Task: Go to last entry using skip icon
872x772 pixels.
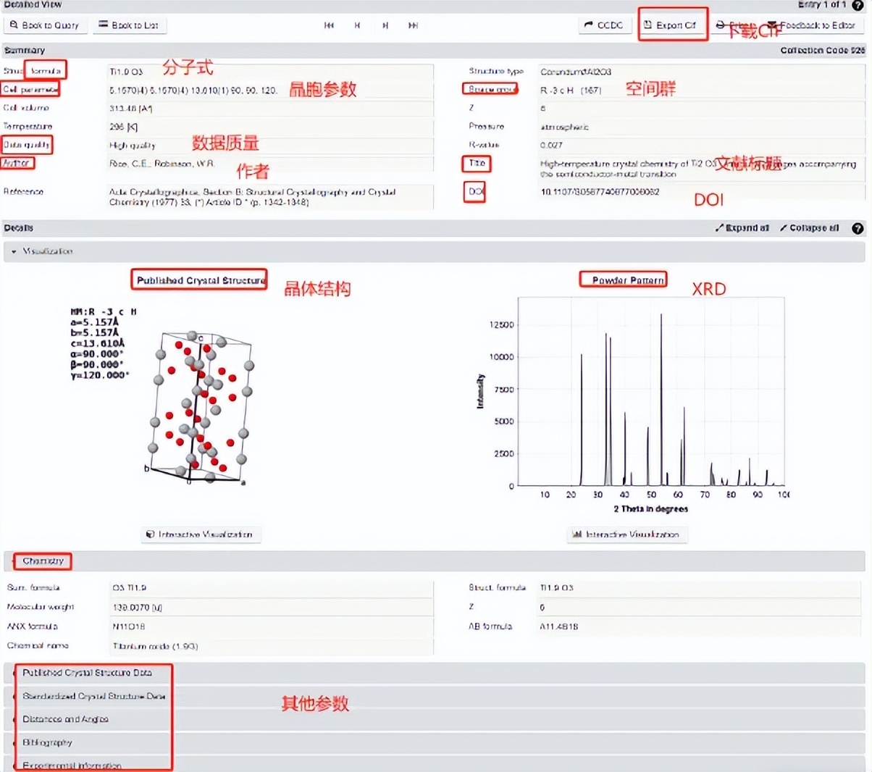Action: point(413,25)
